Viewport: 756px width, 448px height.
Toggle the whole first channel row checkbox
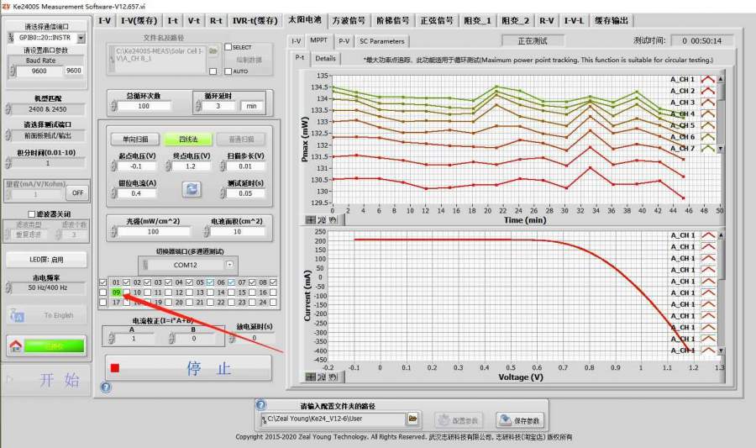[102, 282]
